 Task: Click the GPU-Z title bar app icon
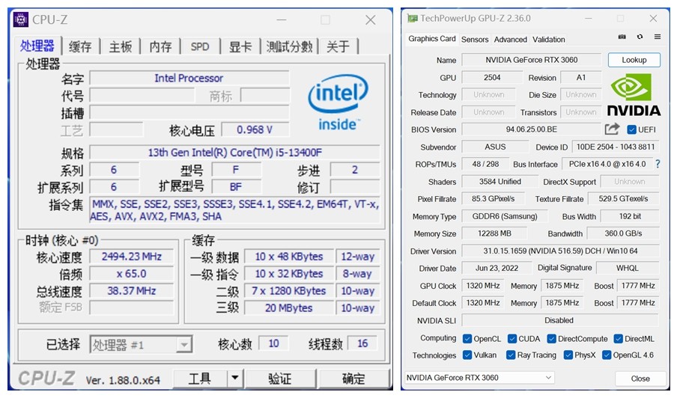[413, 19]
